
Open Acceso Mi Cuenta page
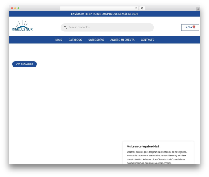click(122, 40)
